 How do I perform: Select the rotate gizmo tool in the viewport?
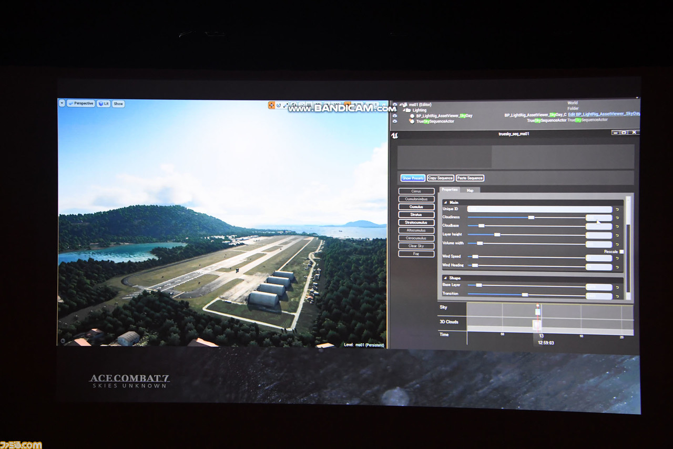pos(279,105)
